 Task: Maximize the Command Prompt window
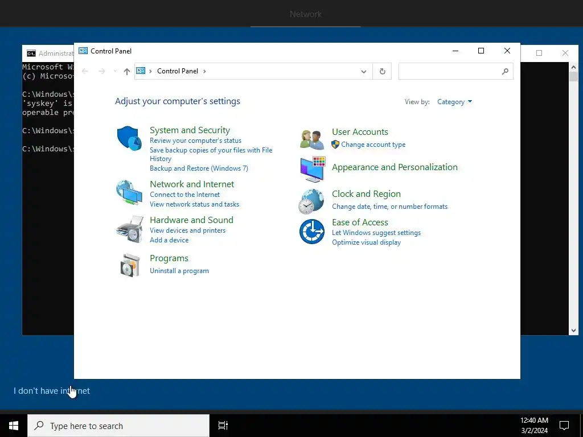(539, 53)
